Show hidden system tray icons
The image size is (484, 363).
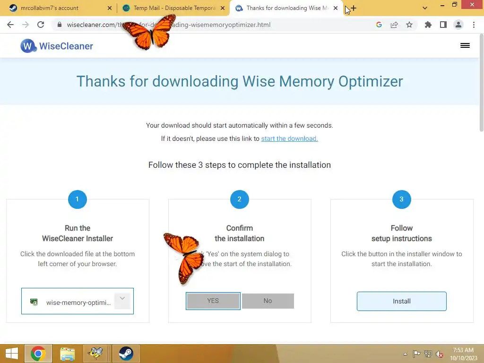click(x=405, y=354)
